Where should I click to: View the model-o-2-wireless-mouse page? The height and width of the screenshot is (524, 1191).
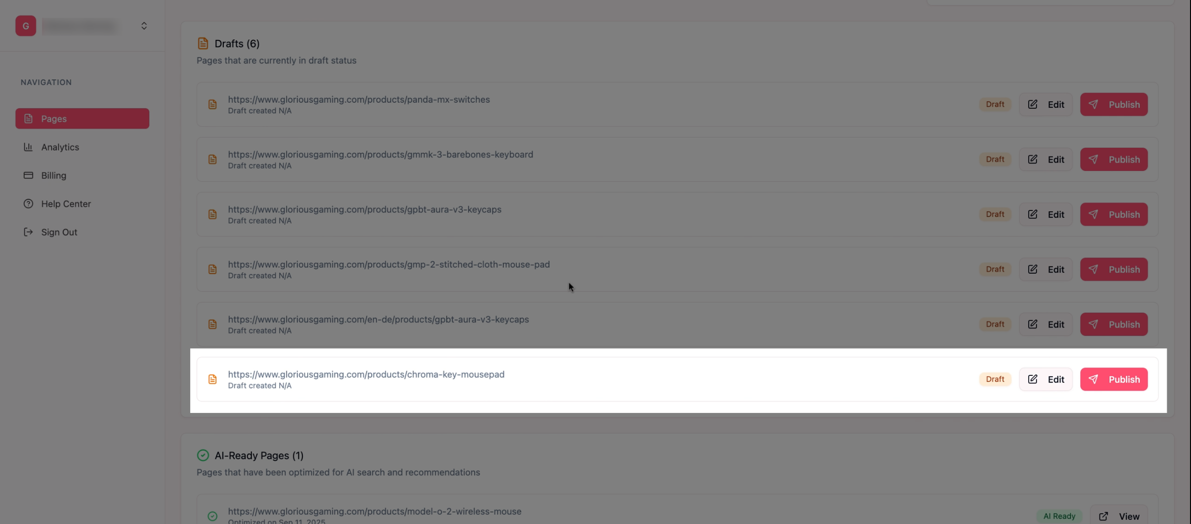1119,516
